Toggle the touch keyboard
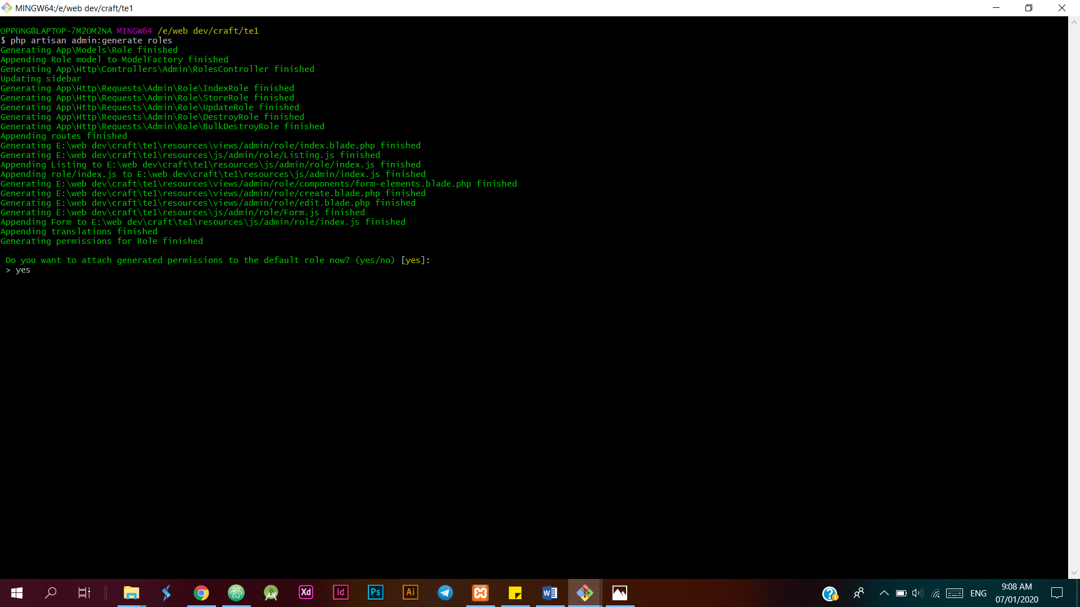 tap(955, 593)
